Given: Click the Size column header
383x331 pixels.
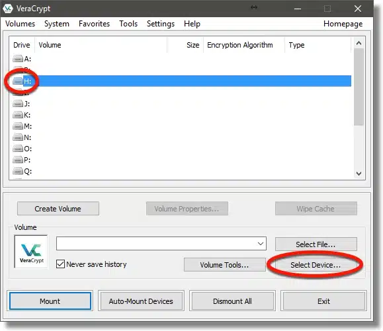Looking at the screenshot, I should pos(185,45).
